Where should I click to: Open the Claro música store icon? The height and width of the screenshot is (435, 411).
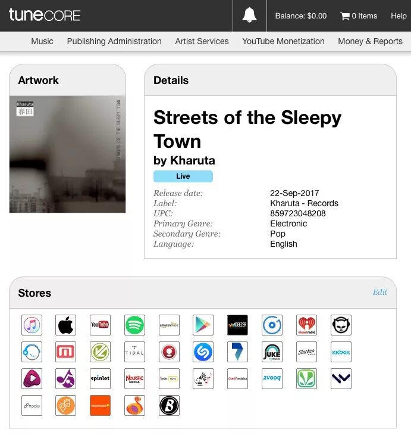point(237,378)
